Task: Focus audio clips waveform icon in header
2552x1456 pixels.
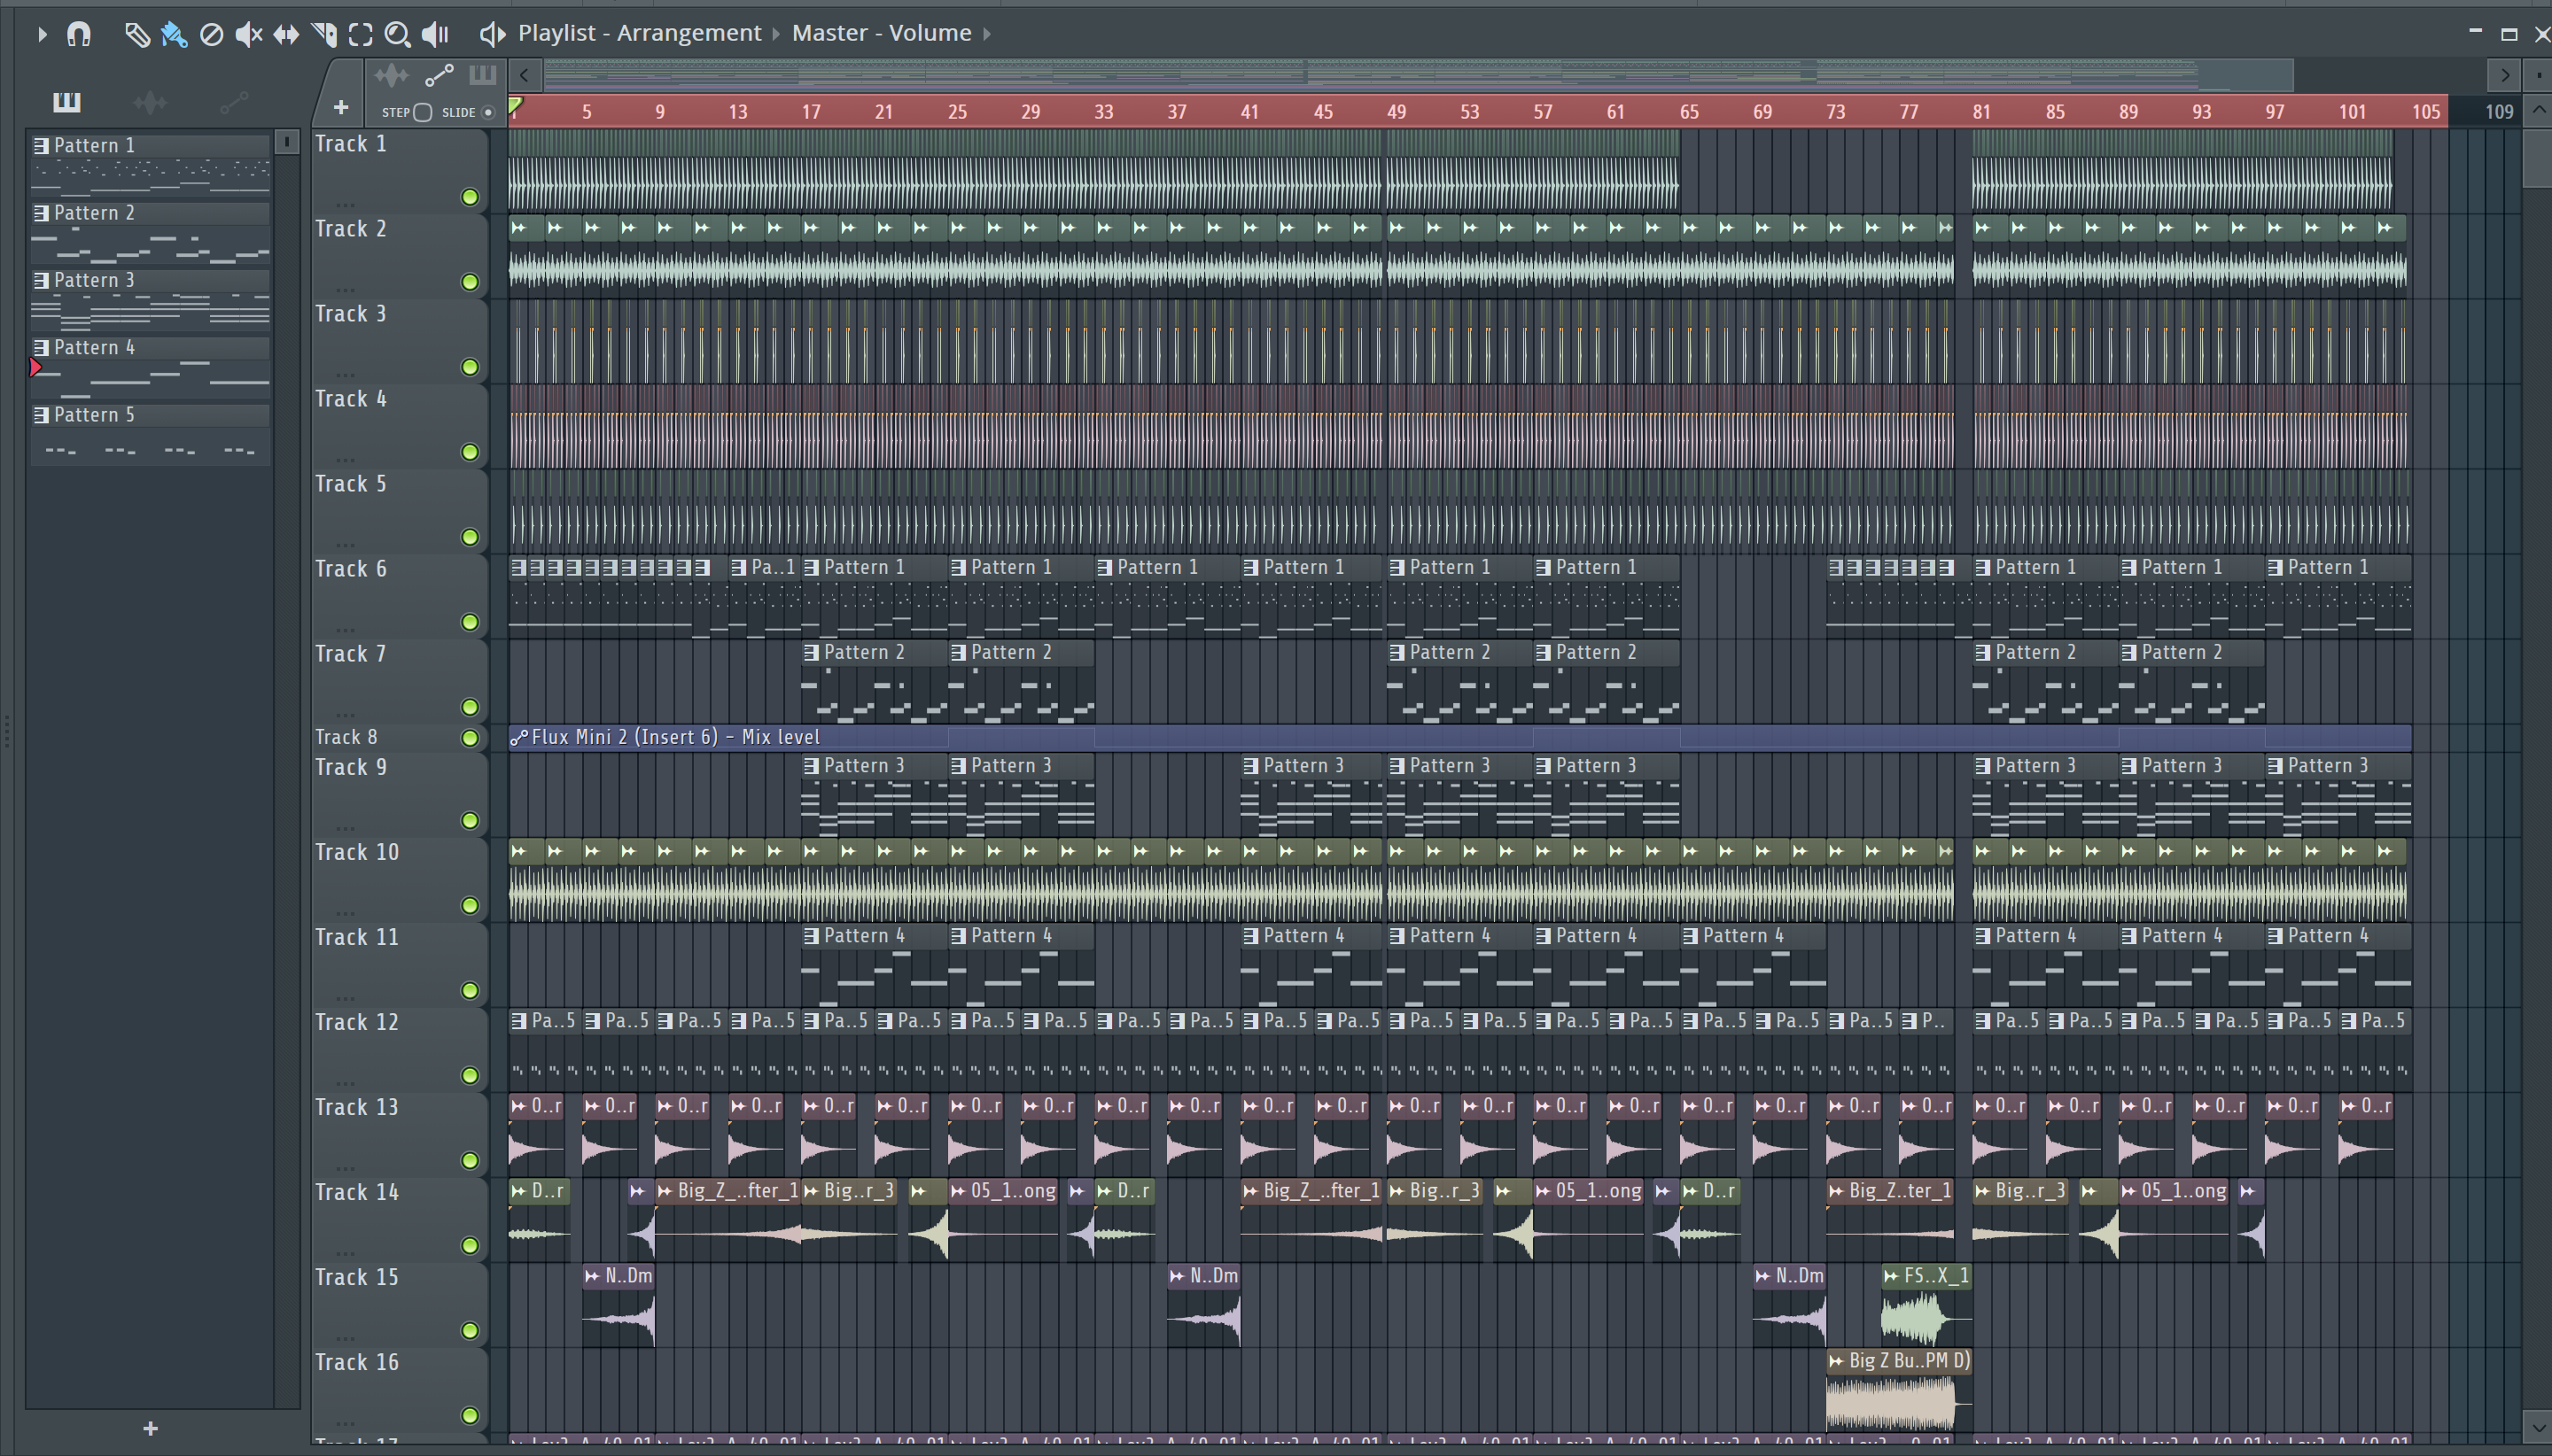Action: tap(391, 75)
